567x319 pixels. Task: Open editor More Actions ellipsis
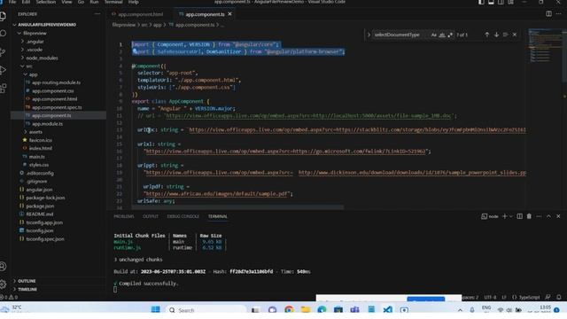(x=559, y=14)
